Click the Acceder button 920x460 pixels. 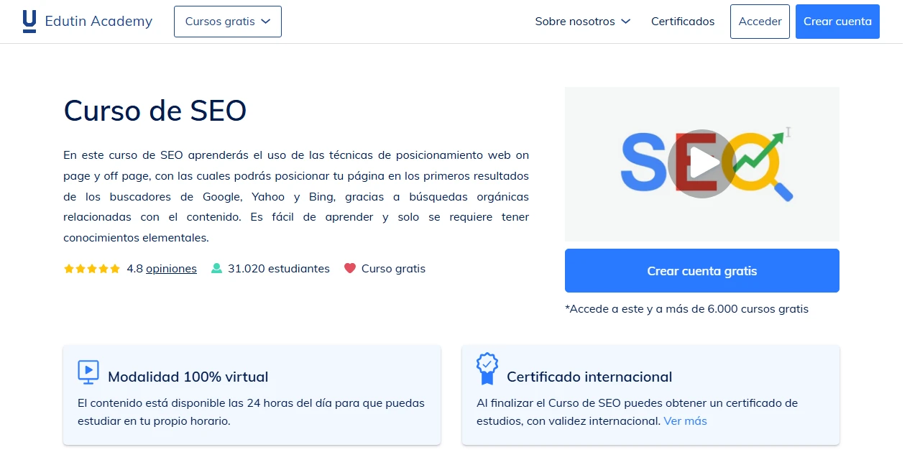tap(760, 22)
